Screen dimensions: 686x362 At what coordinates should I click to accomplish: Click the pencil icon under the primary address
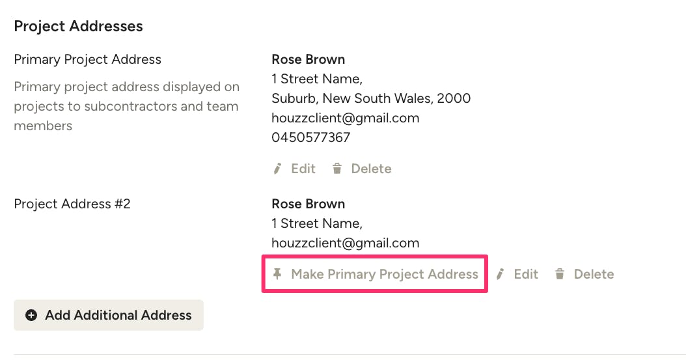(x=277, y=169)
